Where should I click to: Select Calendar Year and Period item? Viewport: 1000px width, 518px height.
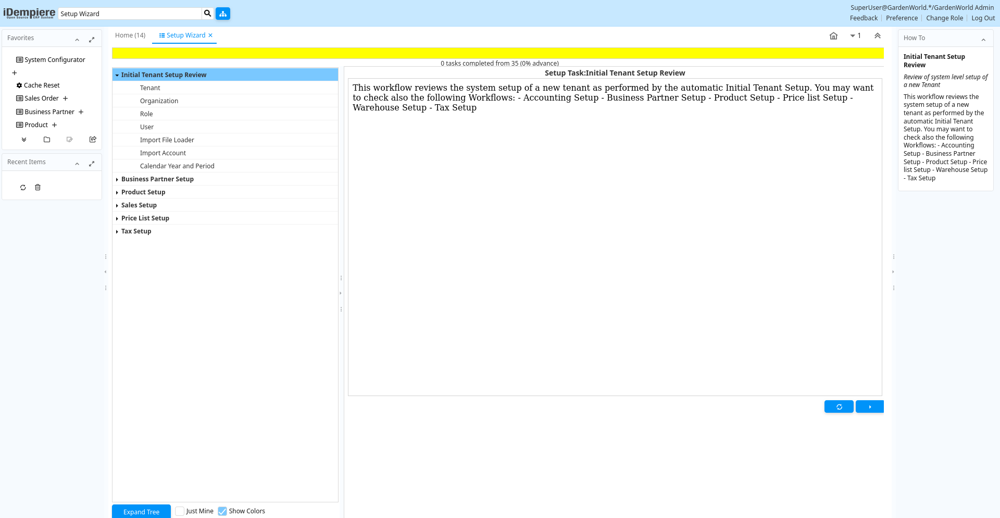pyautogui.click(x=177, y=166)
